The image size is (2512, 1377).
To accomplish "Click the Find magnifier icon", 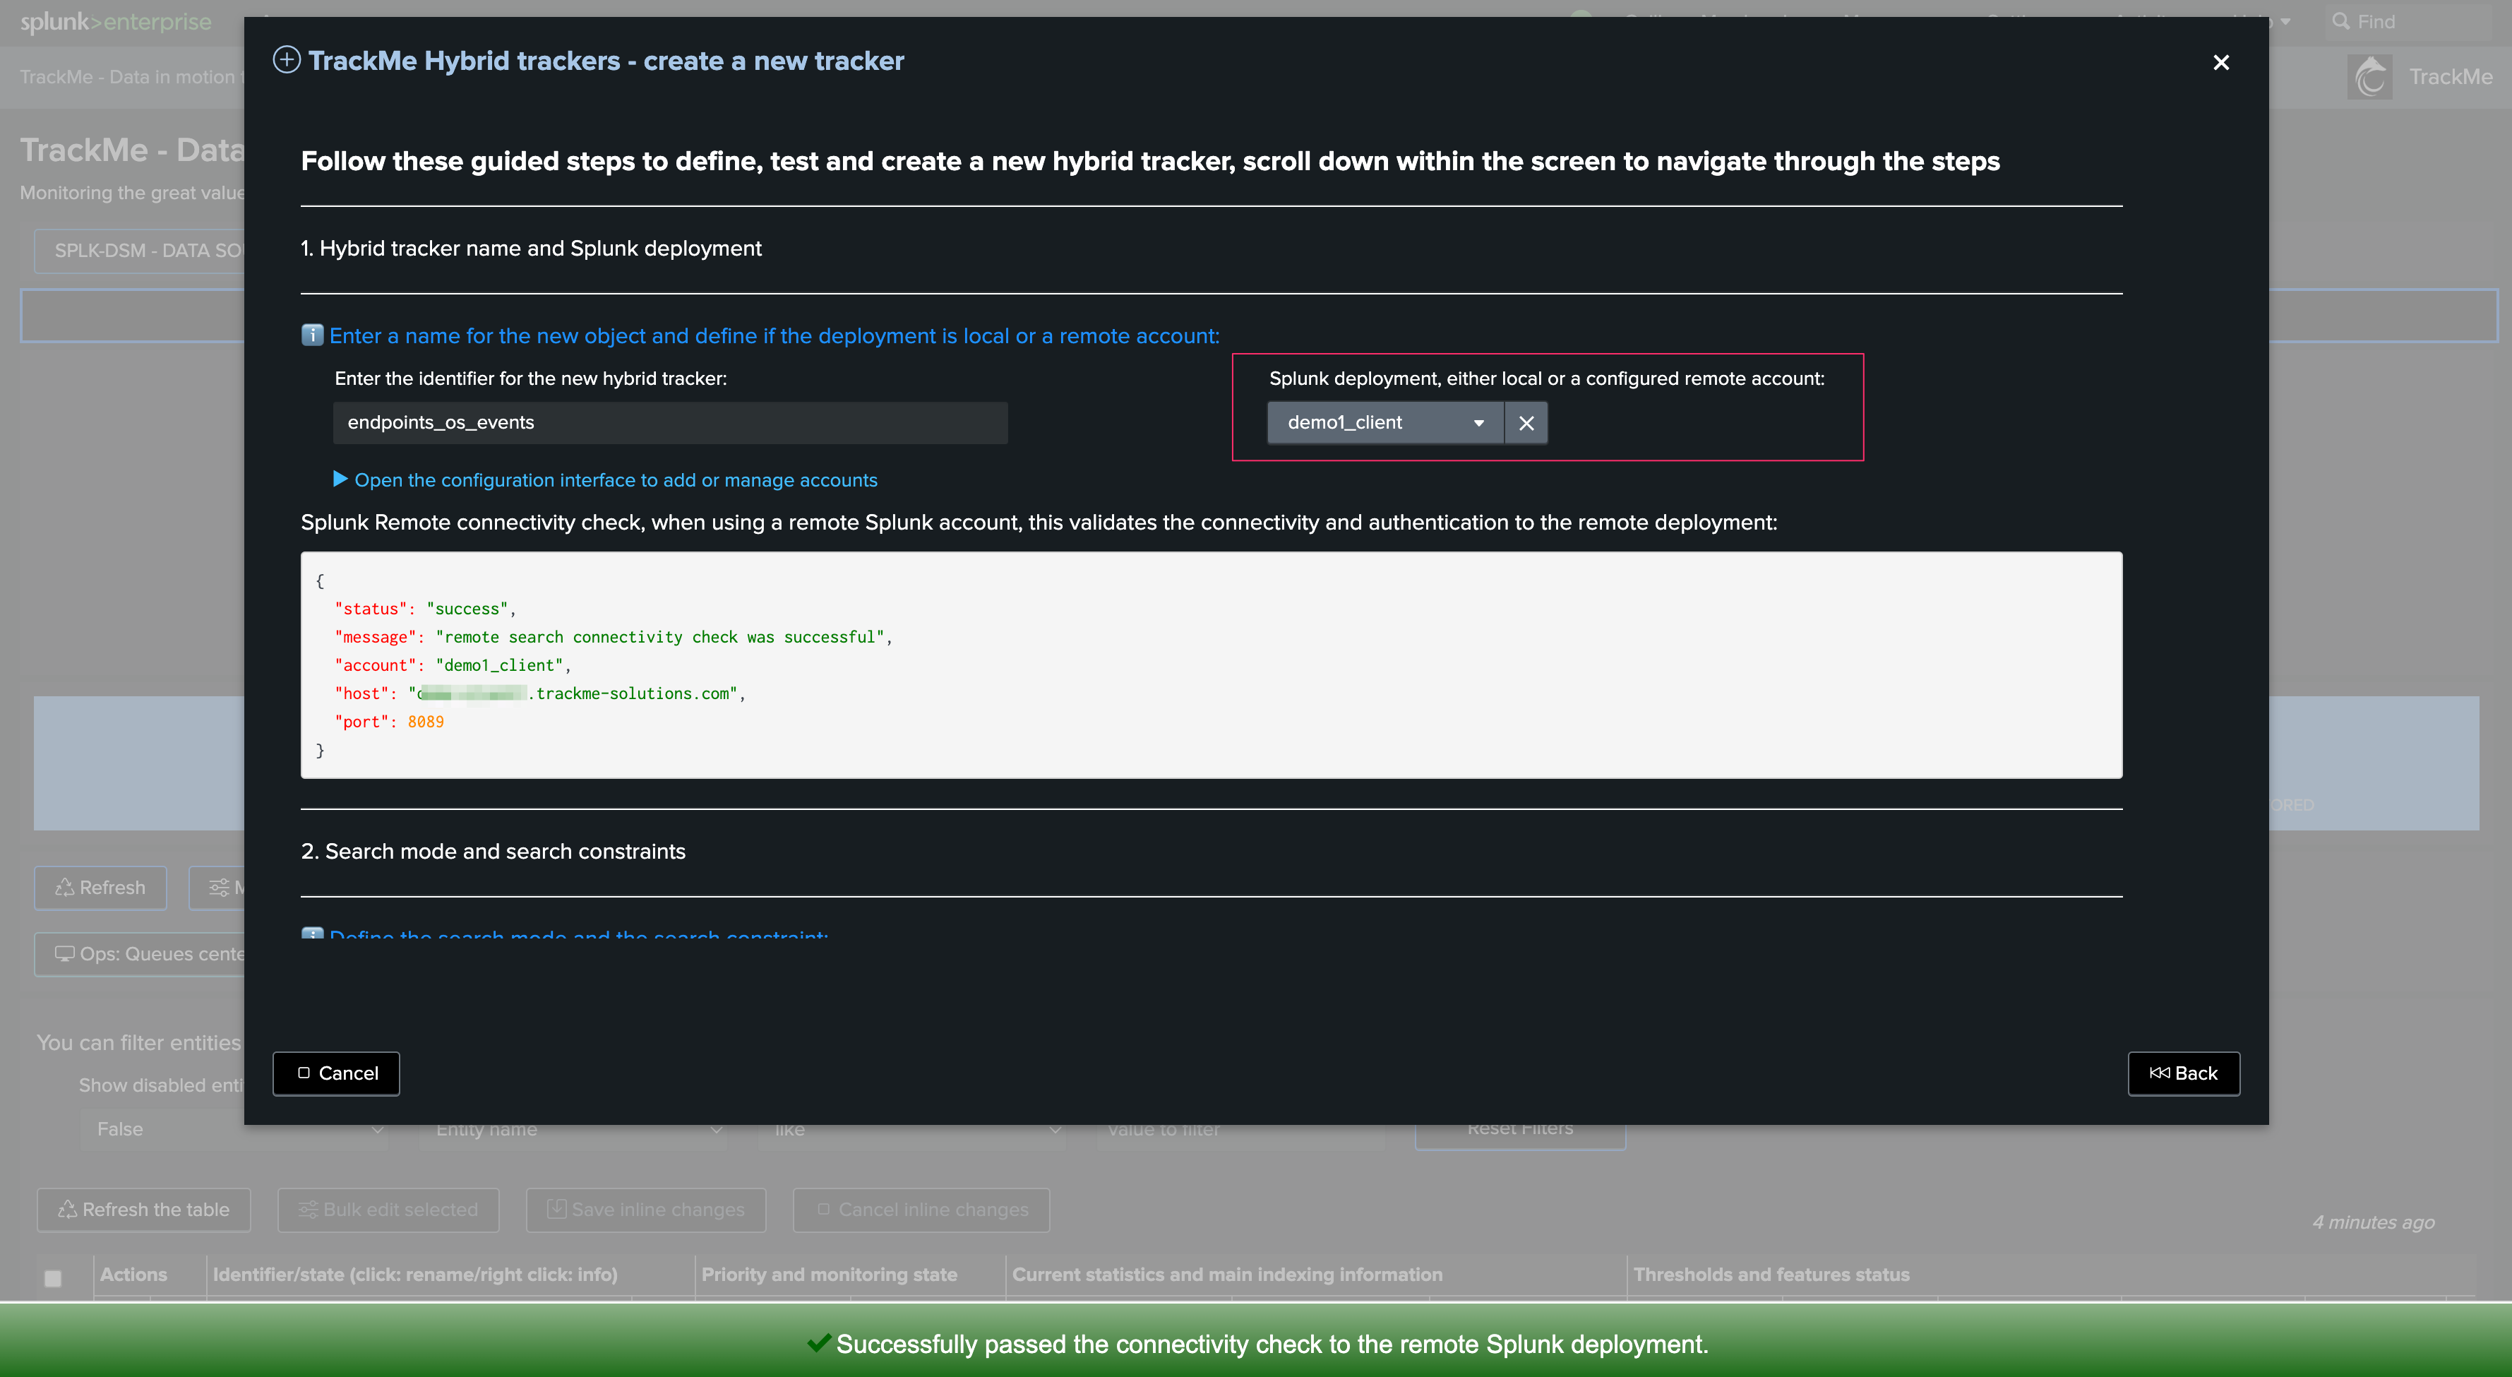I will [x=2340, y=20].
